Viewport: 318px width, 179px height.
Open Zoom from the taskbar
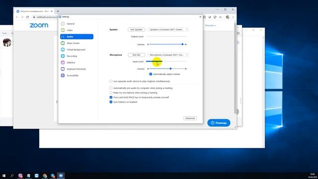click(61, 176)
